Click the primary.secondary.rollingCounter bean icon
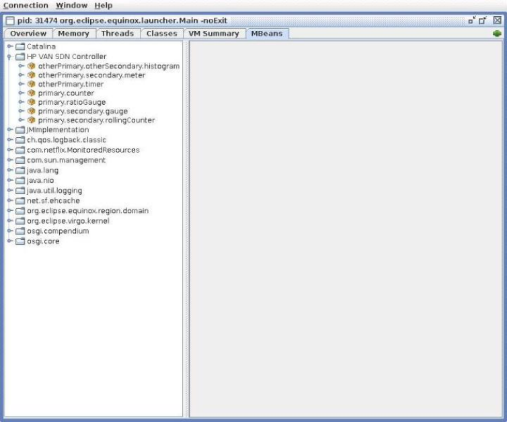507x422 pixels. pyautogui.click(x=32, y=120)
